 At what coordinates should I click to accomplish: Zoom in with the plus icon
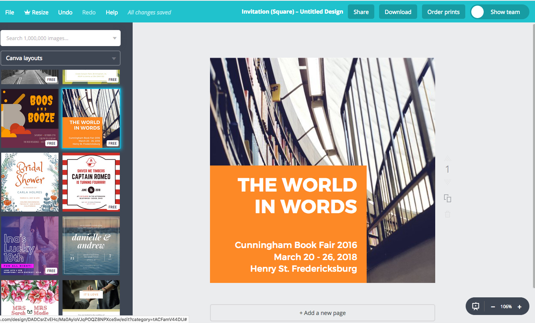point(519,307)
